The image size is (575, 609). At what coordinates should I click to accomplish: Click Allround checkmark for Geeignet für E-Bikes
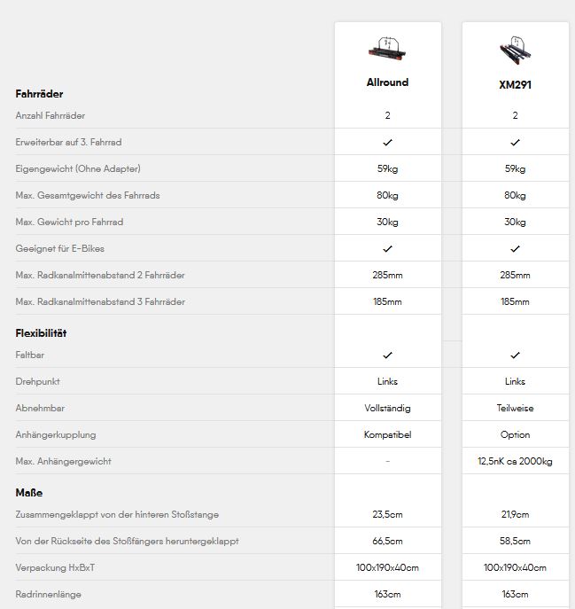click(387, 248)
